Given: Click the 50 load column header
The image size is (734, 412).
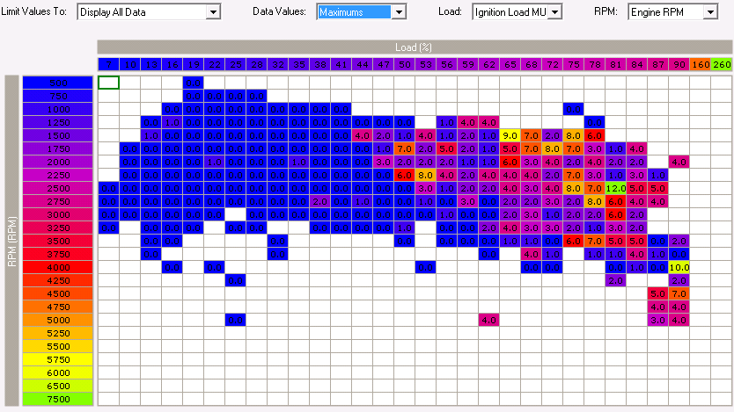Looking at the screenshot, I should click(404, 65).
